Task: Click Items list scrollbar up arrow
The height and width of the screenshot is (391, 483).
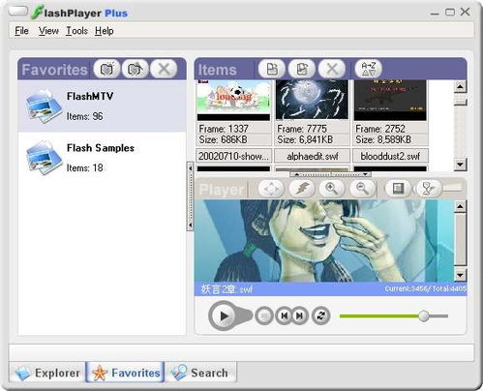Action: [x=460, y=86]
